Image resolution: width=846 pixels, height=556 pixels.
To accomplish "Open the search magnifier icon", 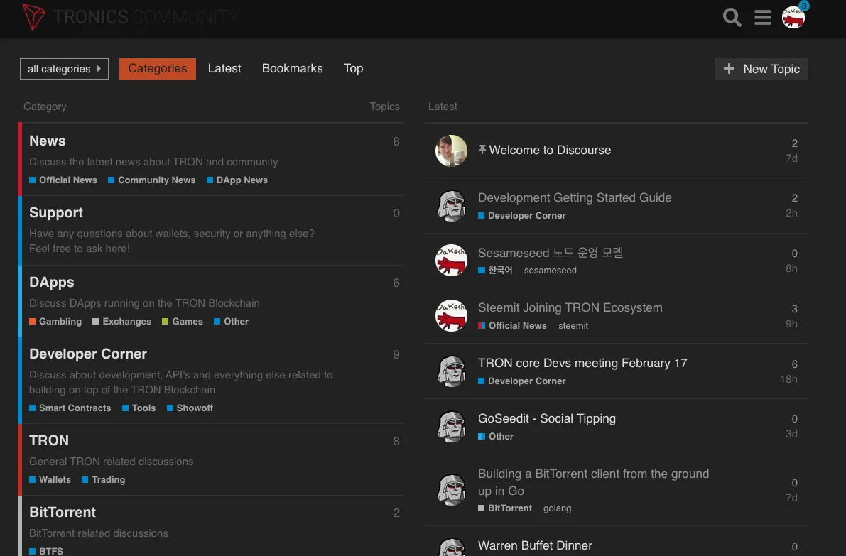I will click(x=732, y=17).
